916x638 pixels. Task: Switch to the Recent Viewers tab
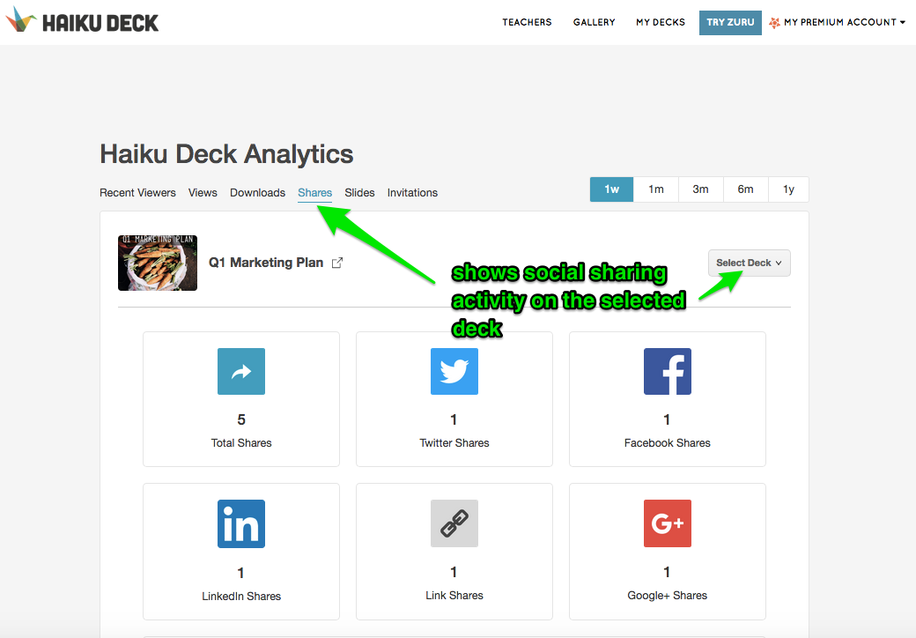tap(137, 193)
